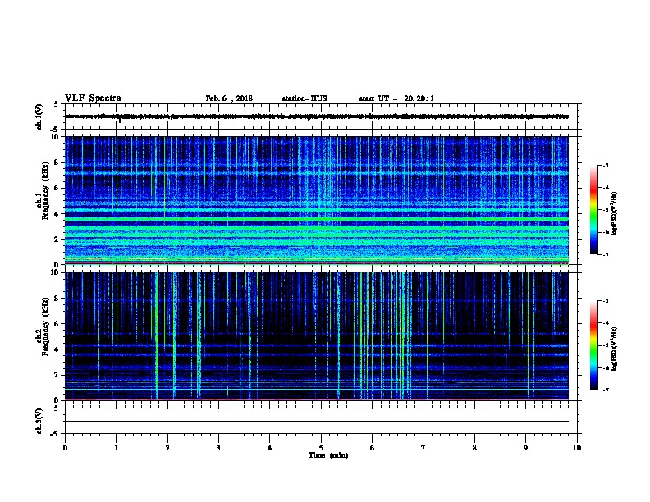Image resolution: width=650 pixels, height=502 pixels.
Task: Click the "1" tick on the time axis
Action: (116, 448)
